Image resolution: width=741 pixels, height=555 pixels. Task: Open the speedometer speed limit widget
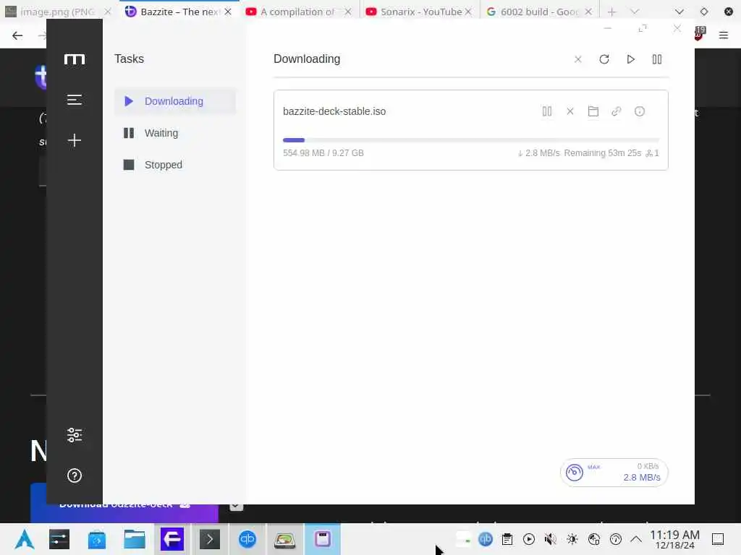pyautogui.click(x=614, y=473)
